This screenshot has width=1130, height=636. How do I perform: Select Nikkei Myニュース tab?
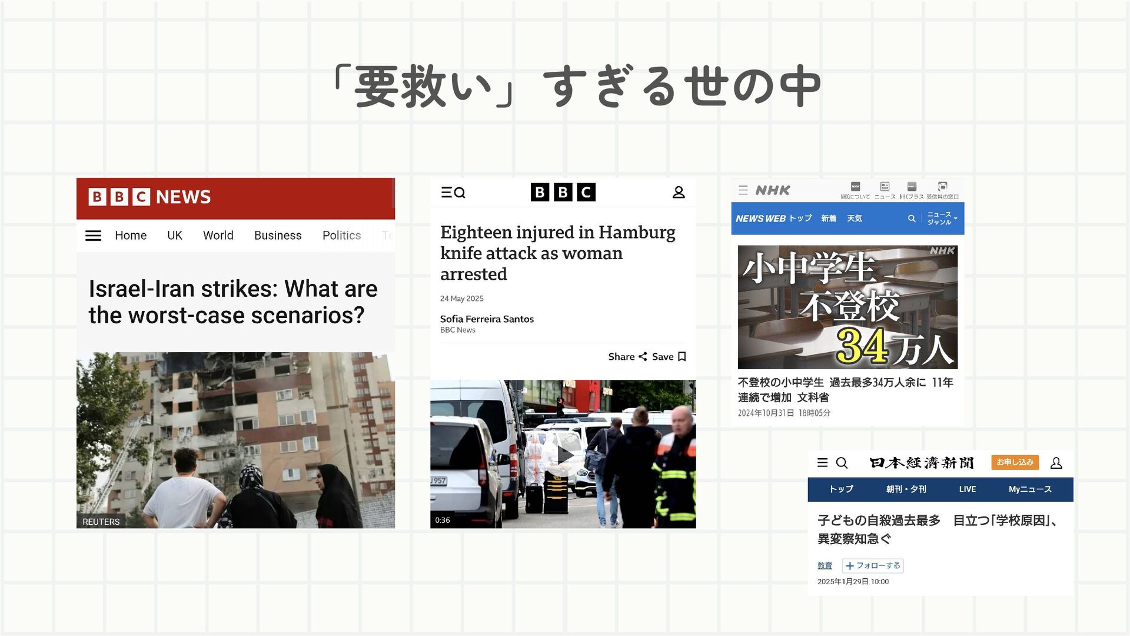(x=1030, y=489)
